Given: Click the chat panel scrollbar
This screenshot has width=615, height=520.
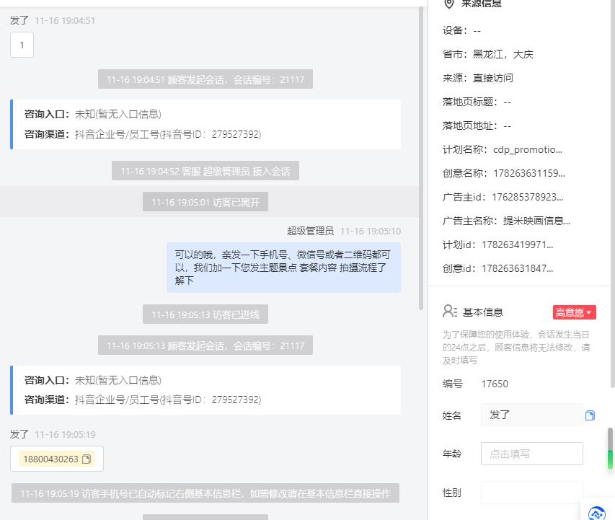Looking at the screenshot, I should 421,159.
